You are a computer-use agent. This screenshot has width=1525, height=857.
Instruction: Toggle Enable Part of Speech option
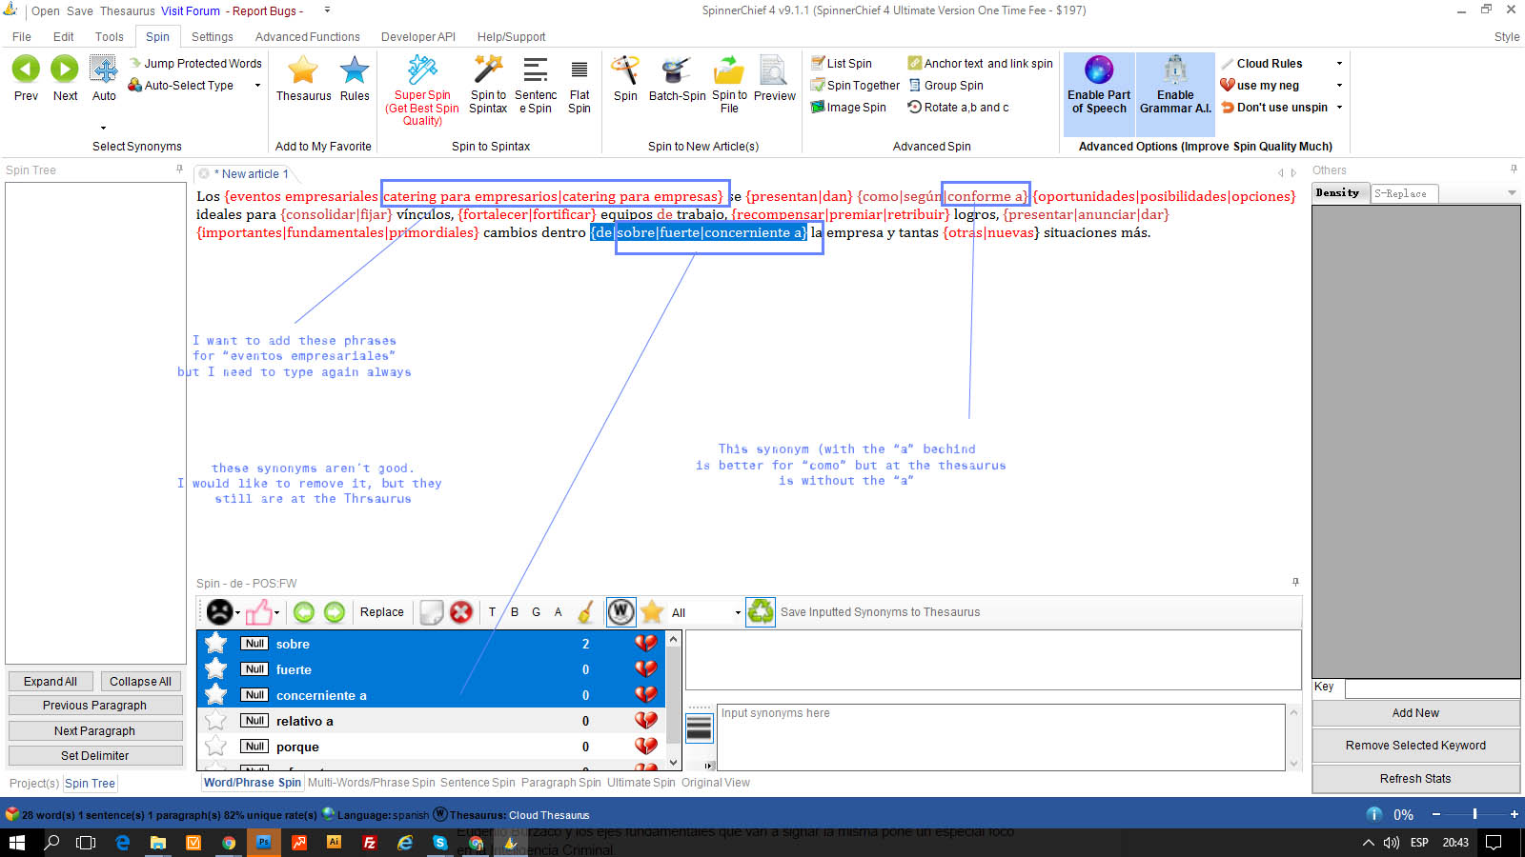[1099, 85]
